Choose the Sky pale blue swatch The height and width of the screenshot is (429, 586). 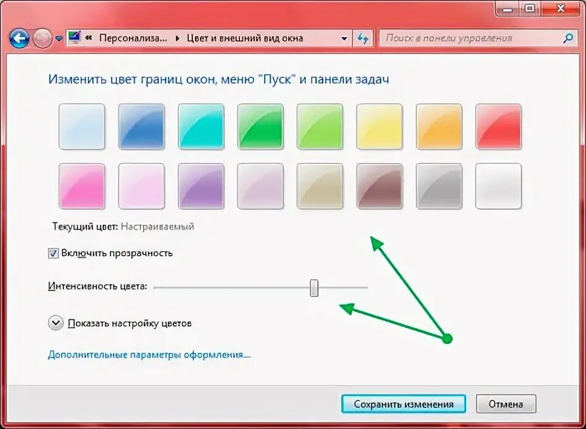82,126
